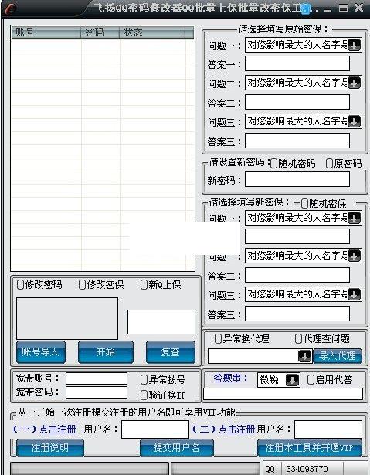Open new security question one dropdown

coord(354,218)
